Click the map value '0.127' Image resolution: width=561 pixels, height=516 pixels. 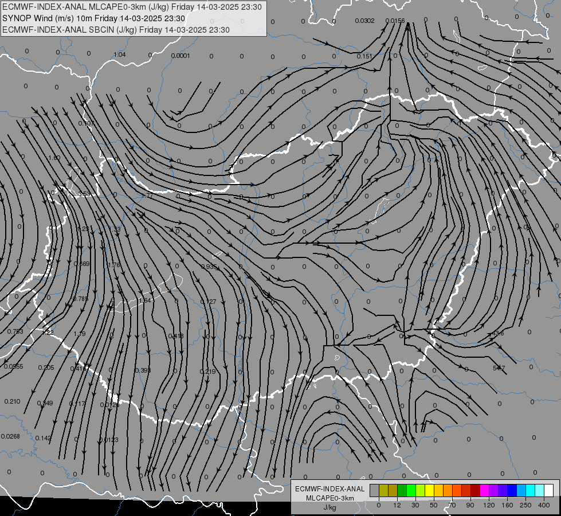(208, 302)
